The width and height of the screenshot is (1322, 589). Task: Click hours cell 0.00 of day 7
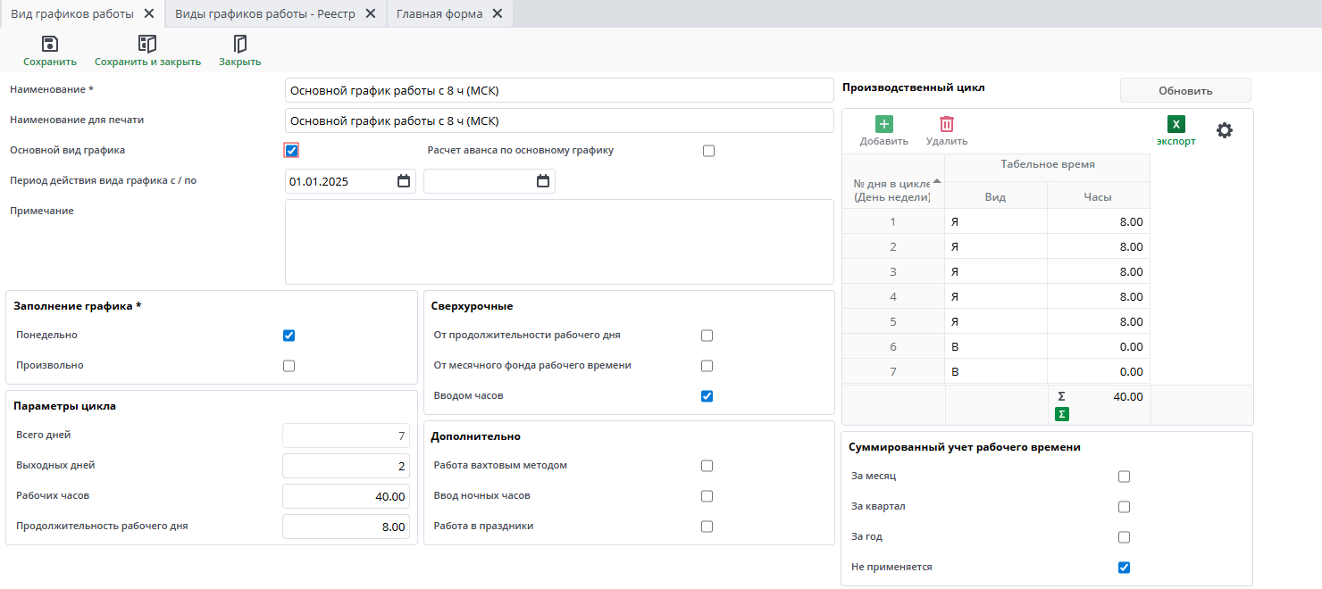tap(1098, 371)
